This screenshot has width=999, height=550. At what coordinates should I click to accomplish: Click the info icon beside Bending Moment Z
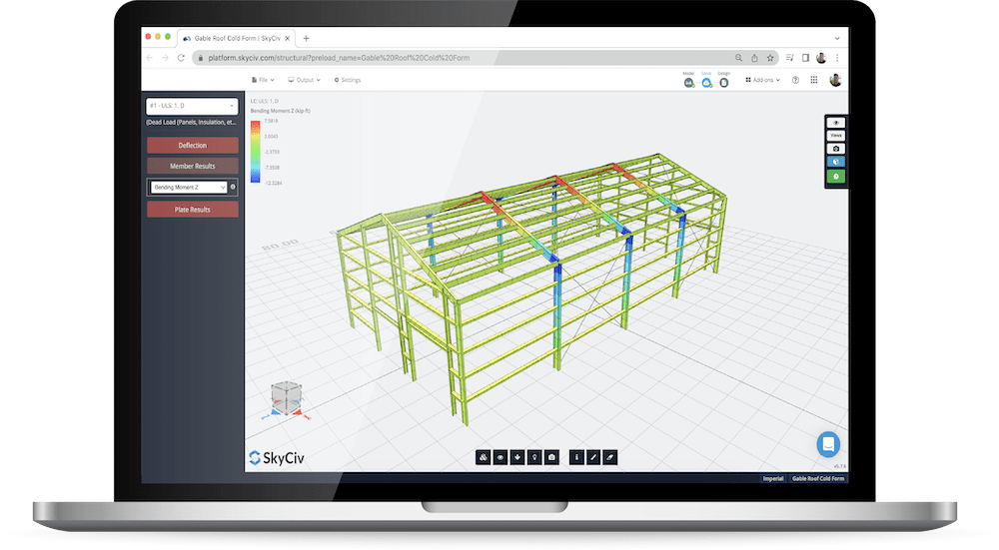(x=233, y=187)
